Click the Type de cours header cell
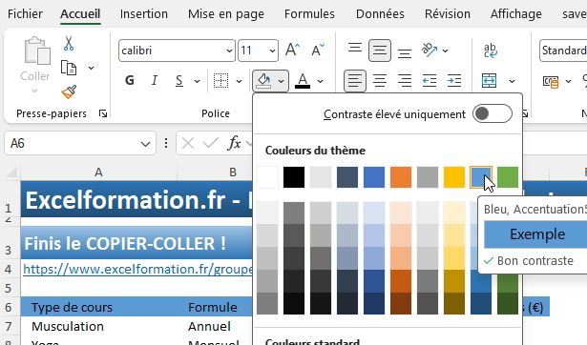587x345 pixels. point(98,307)
